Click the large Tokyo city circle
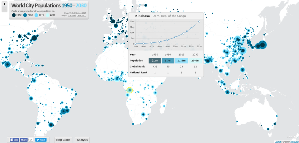Viewport: 299px width, 143px height. coord(262,45)
